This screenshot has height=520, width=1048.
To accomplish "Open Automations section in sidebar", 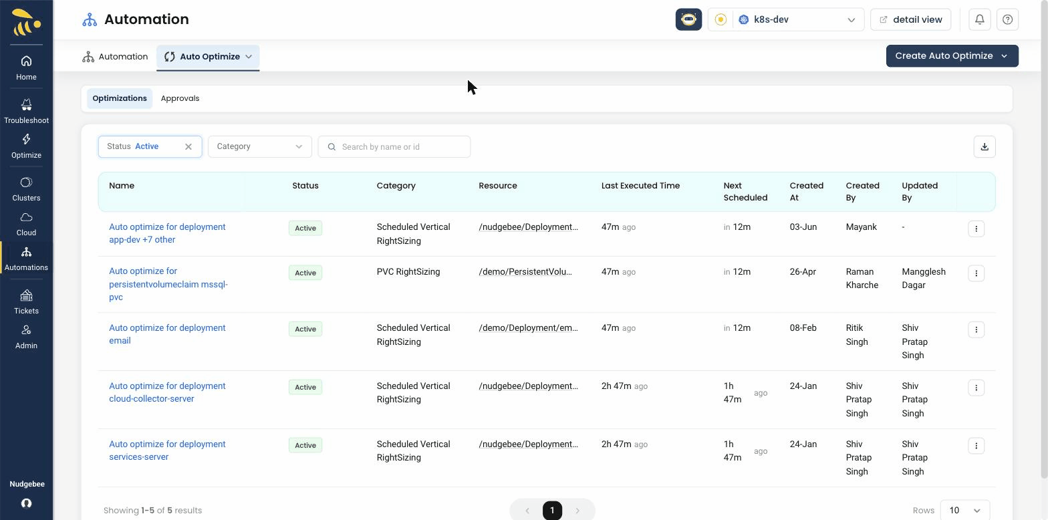I will (x=26, y=258).
